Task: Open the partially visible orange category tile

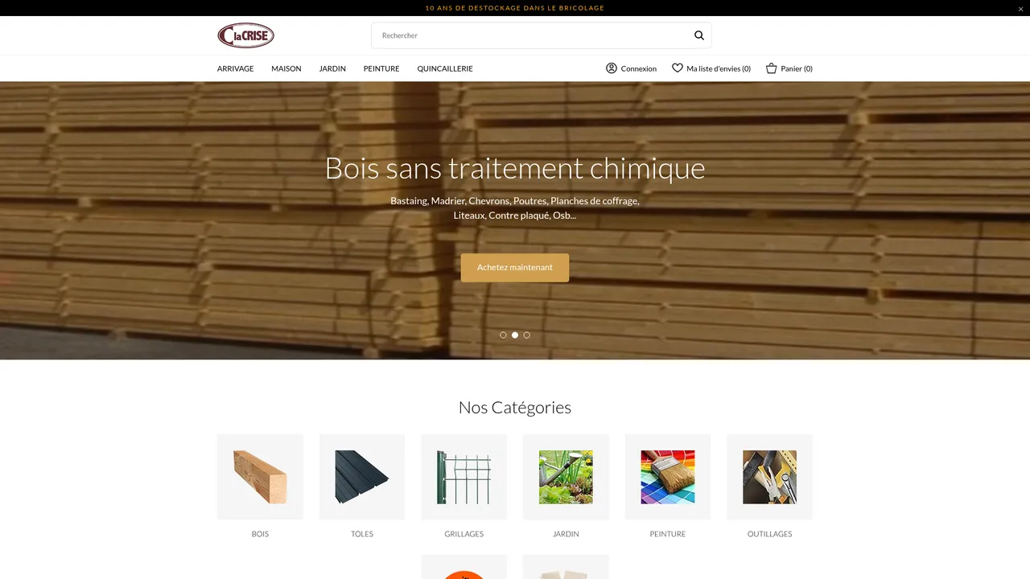Action: tap(464, 567)
